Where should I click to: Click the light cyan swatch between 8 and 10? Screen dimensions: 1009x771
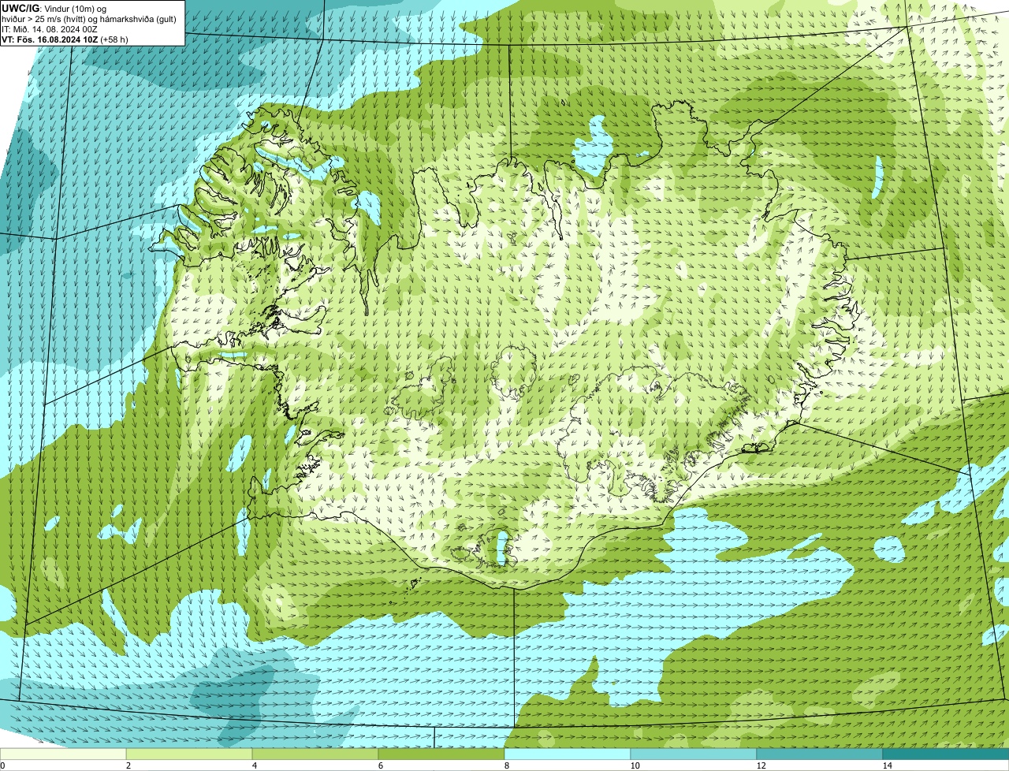coord(568,754)
